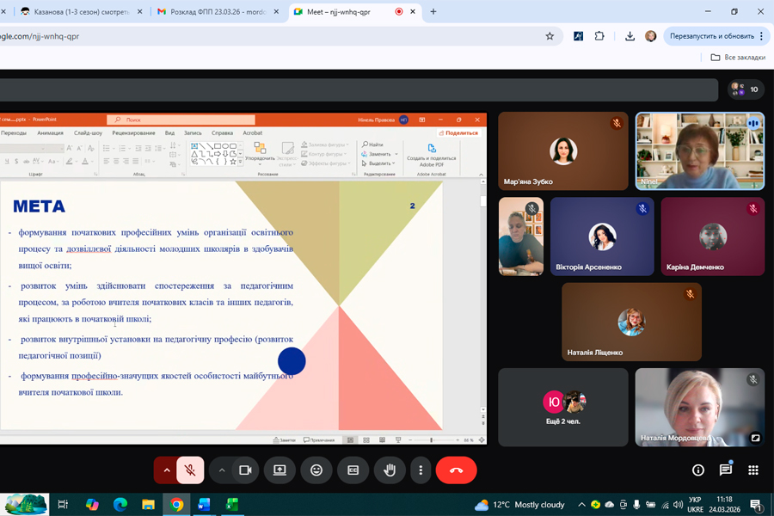The image size is (774, 516).
Task: Click the PowerPoint vertical scrollbar
Action: [x=482, y=296]
